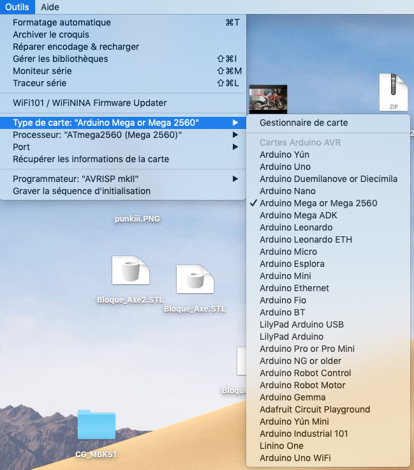Choose Arduino Robot Motor board
414x470 pixels.
[x=328, y=385]
